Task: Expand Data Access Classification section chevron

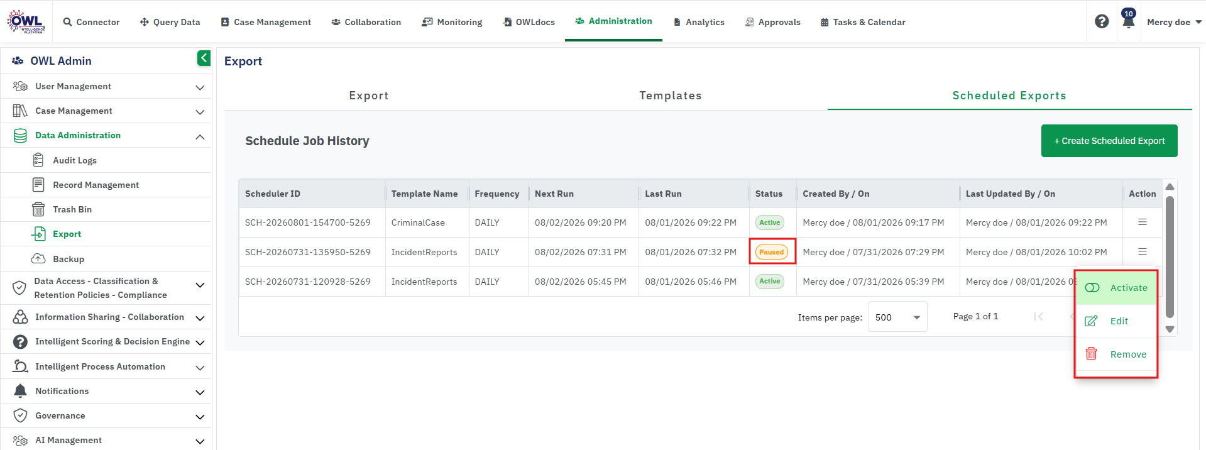Action: [x=200, y=285]
